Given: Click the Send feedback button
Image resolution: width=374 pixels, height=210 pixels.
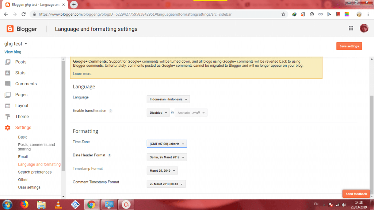Looking at the screenshot, I should click(356, 194).
